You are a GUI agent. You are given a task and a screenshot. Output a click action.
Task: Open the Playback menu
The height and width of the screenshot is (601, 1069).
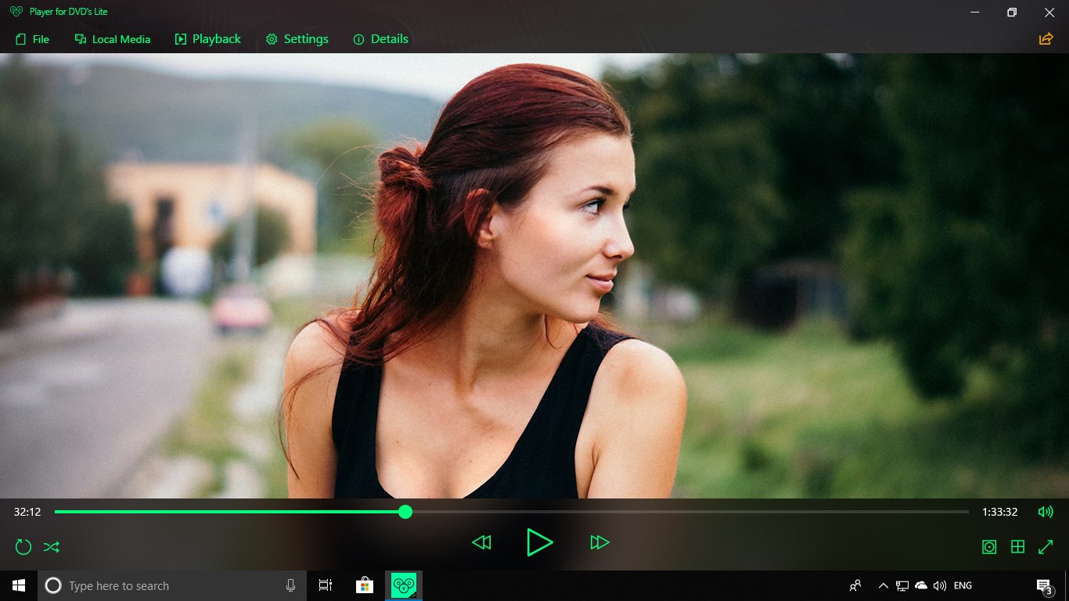tap(207, 38)
